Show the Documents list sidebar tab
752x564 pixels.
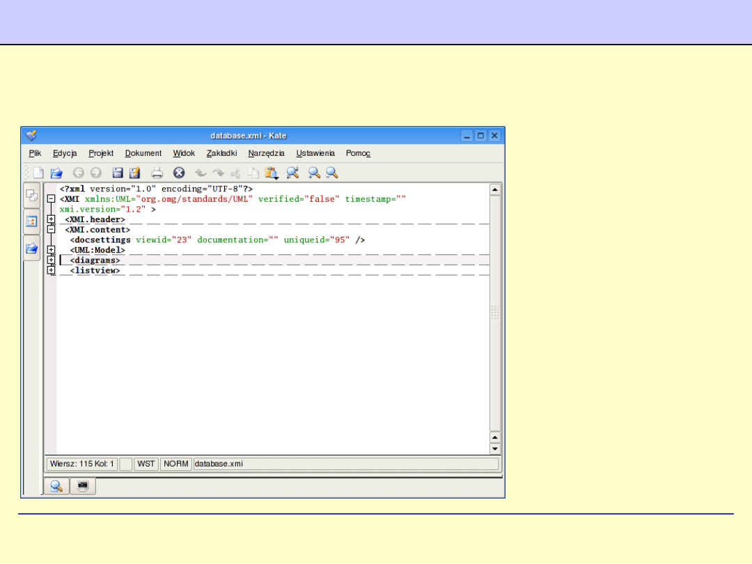click(x=32, y=196)
